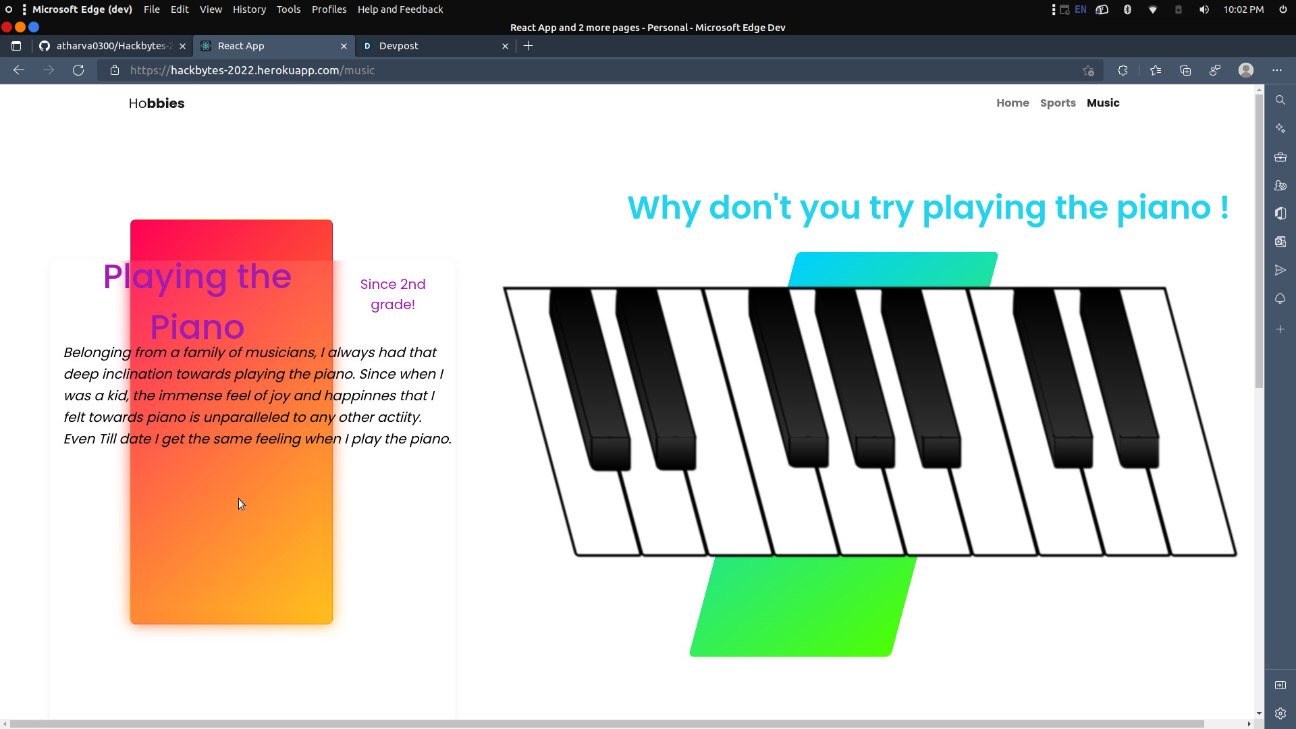Go to the Sports page link
The image size is (1296, 729).
pyautogui.click(x=1057, y=103)
